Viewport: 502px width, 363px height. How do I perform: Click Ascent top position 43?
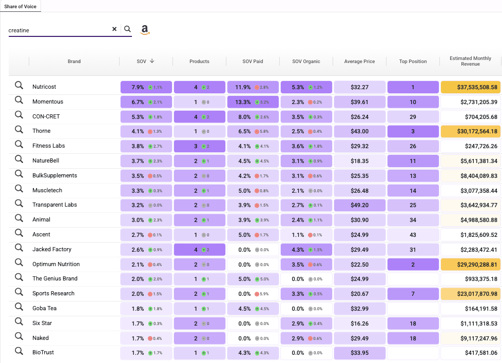pos(413,235)
